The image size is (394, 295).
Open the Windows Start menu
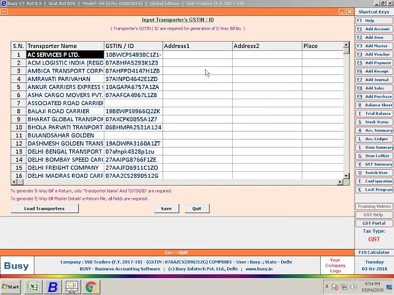(x=10, y=286)
